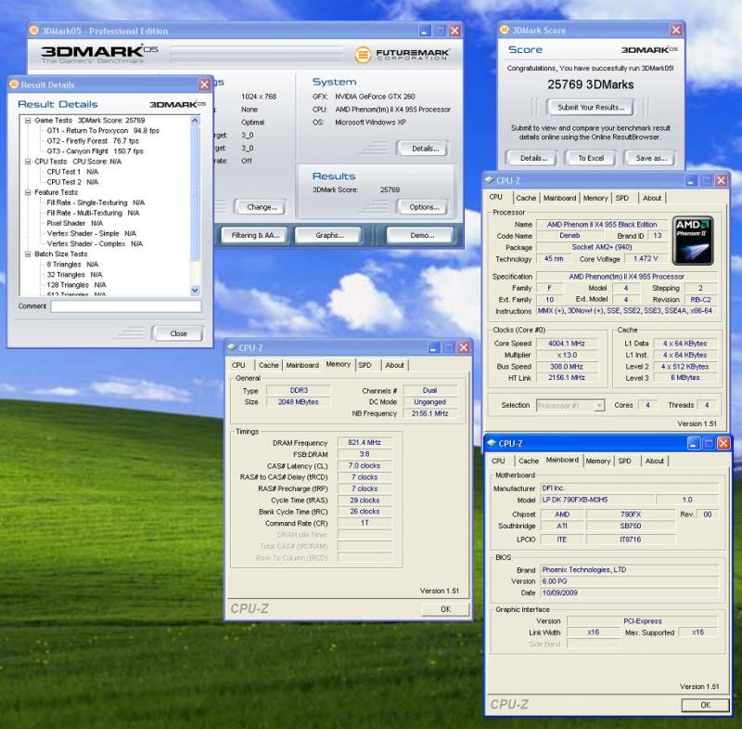Click the title icon of the CPU-Z processor window
742x729 pixels.
coord(490,180)
